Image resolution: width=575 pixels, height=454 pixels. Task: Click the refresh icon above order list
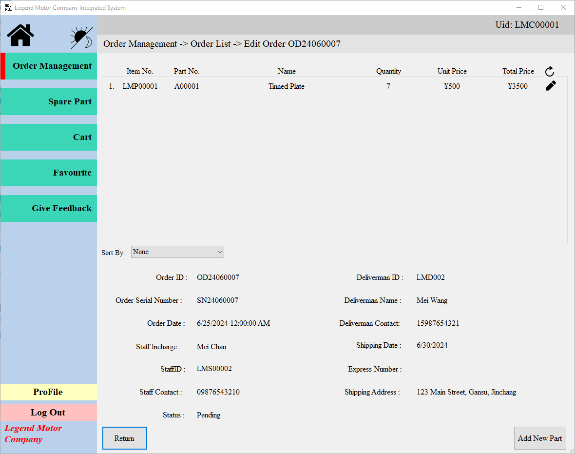pyautogui.click(x=550, y=72)
